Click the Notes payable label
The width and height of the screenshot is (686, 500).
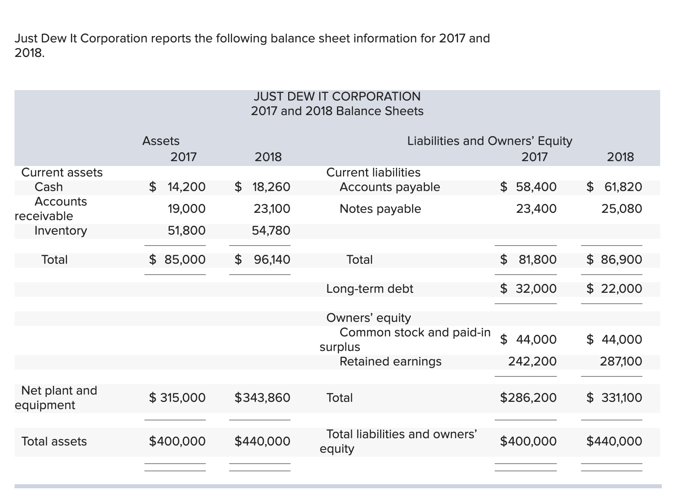point(380,209)
